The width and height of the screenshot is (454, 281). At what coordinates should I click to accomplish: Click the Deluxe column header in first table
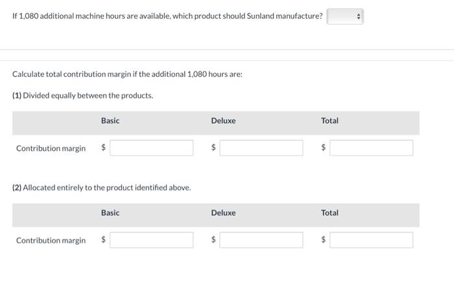[x=223, y=121]
